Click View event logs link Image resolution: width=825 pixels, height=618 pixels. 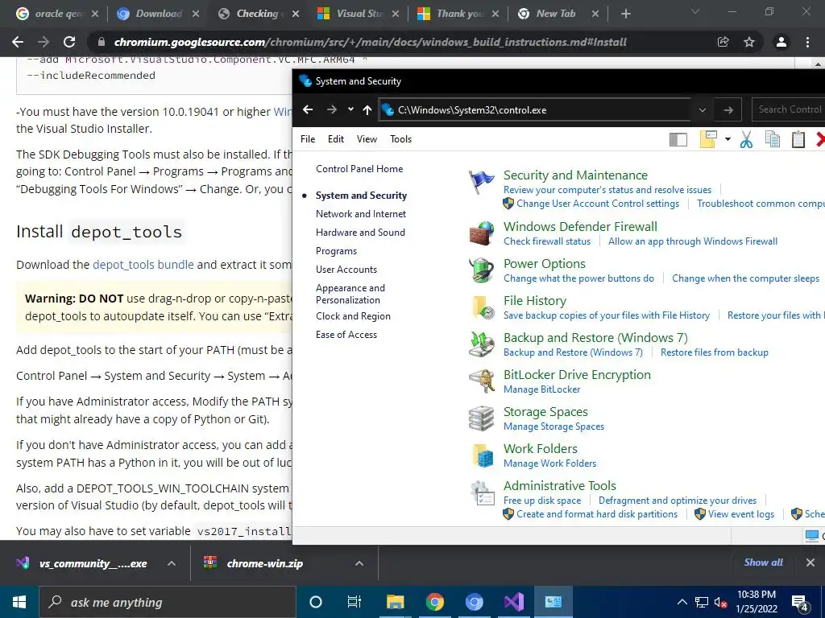741,514
